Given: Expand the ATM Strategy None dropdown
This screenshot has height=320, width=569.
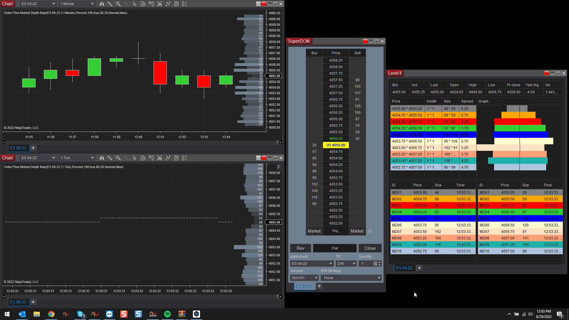Looking at the screenshot, I should pyautogui.click(x=351, y=278).
